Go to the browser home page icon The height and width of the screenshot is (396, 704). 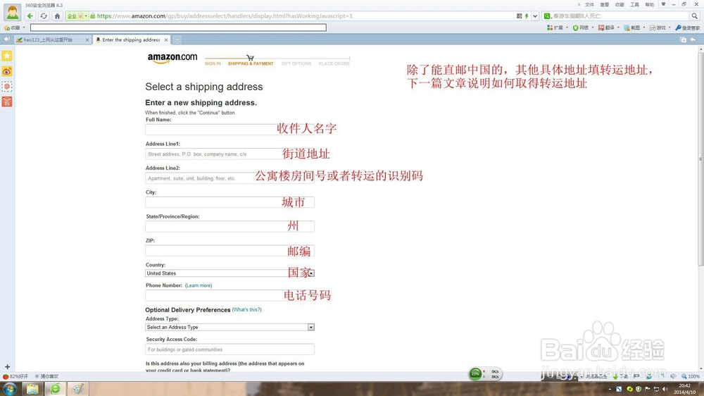(57, 16)
